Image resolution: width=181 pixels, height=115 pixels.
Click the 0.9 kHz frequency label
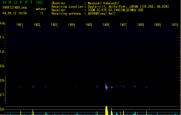pyautogui.click(x=2, y=66)
